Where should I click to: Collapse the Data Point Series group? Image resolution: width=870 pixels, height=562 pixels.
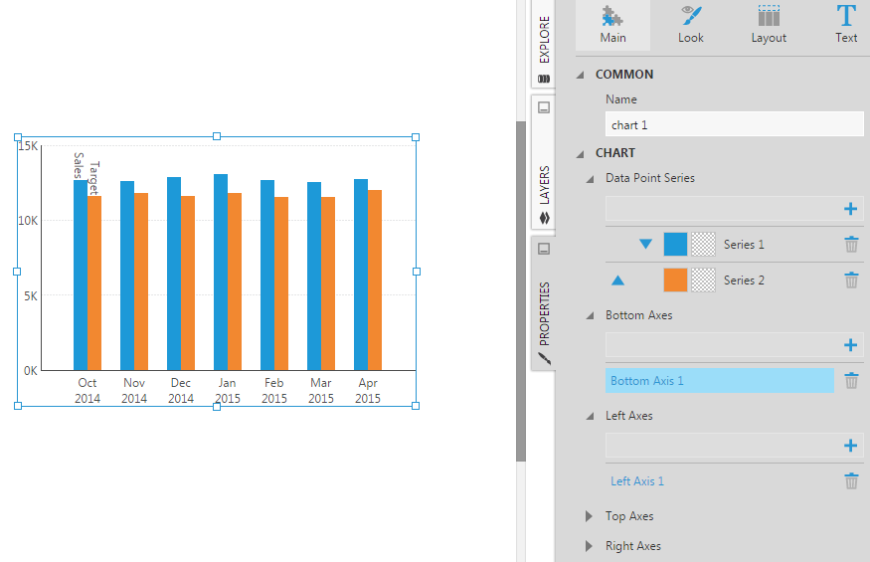(591, 178)
